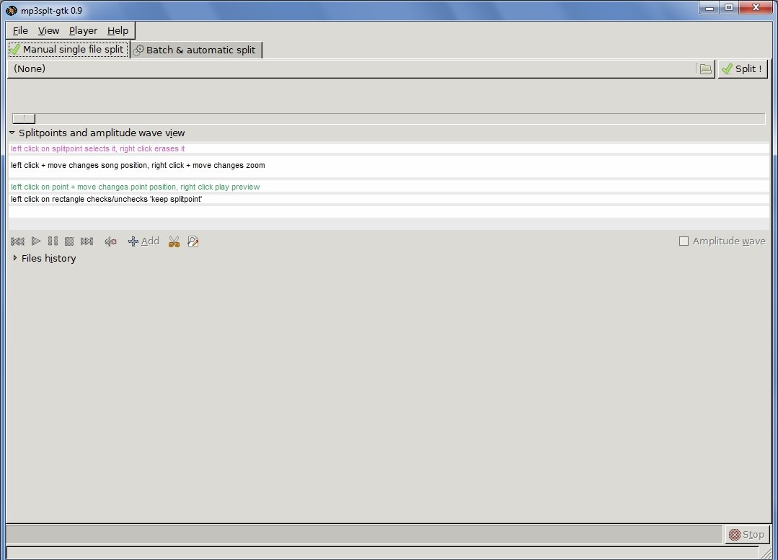Open the View menu

pos(48,30)
